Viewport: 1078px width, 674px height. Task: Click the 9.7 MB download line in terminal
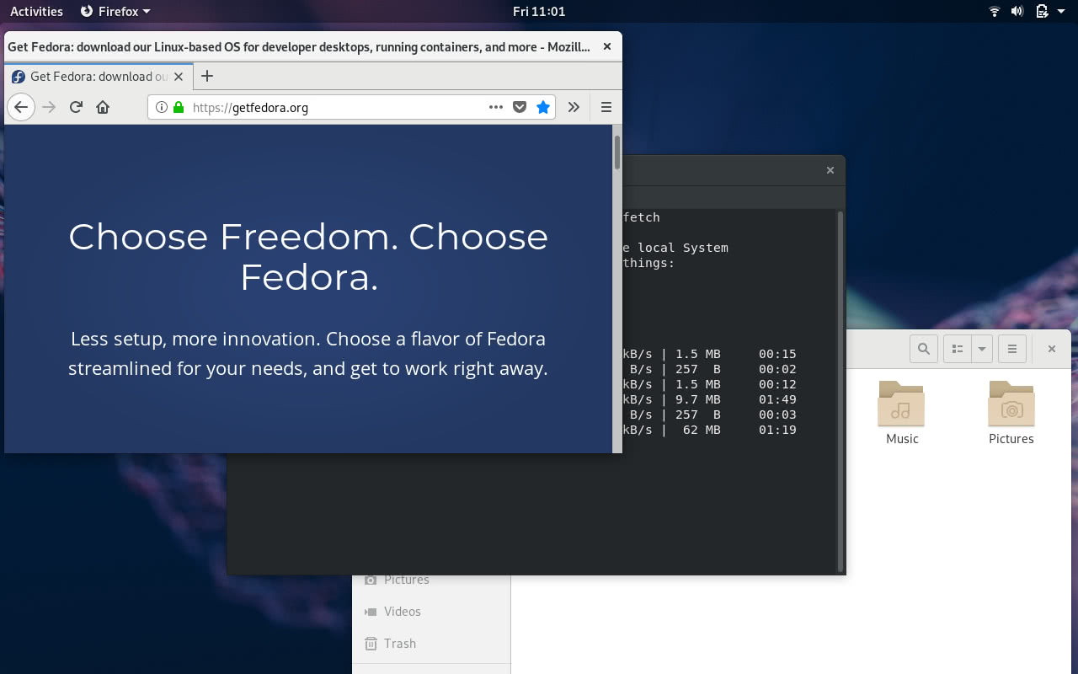point(710,399)
